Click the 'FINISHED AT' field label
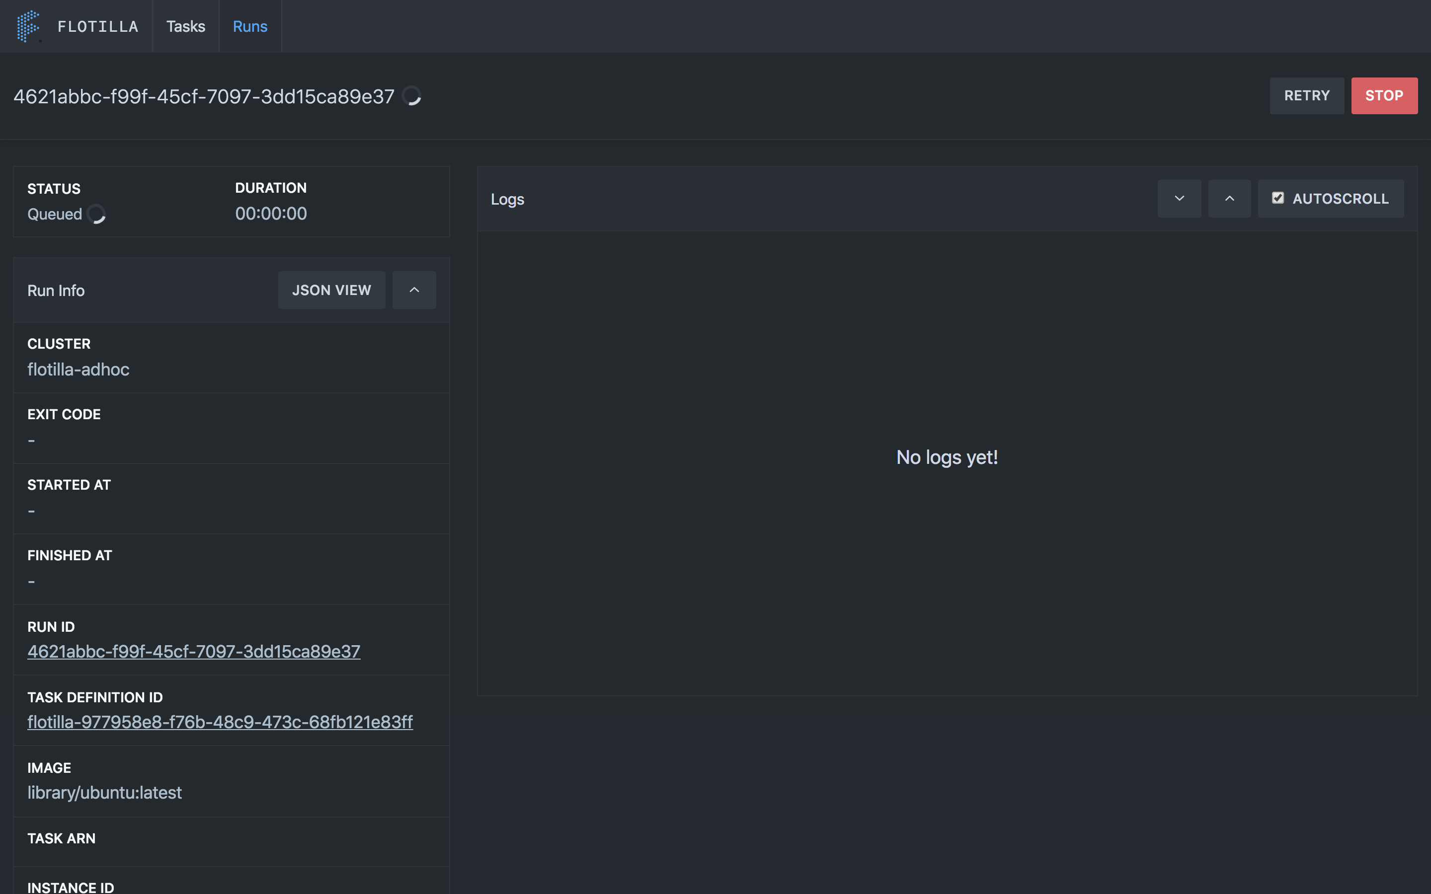 click(x=70, y=555)
